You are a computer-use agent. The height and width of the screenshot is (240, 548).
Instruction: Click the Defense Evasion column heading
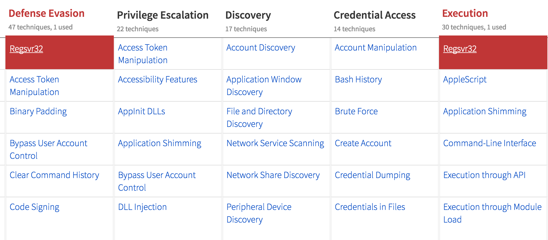click(47, 14)
